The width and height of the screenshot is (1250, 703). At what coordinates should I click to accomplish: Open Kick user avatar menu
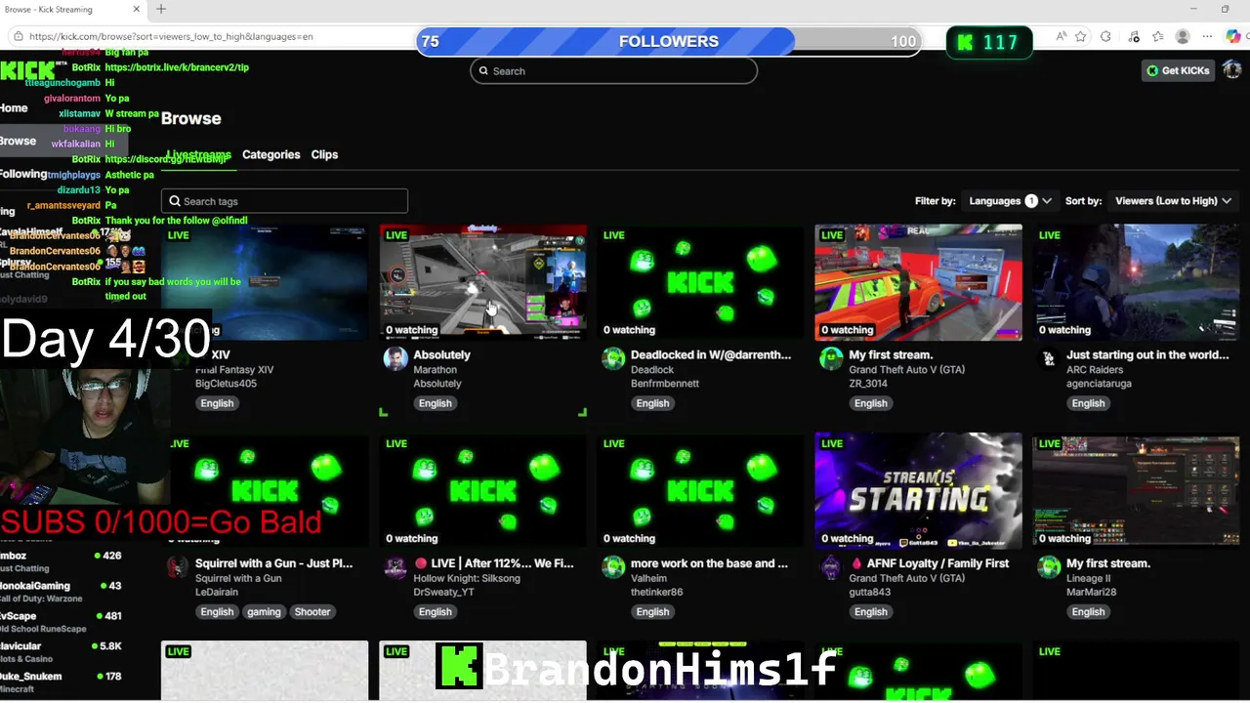tap(1231, 70)
